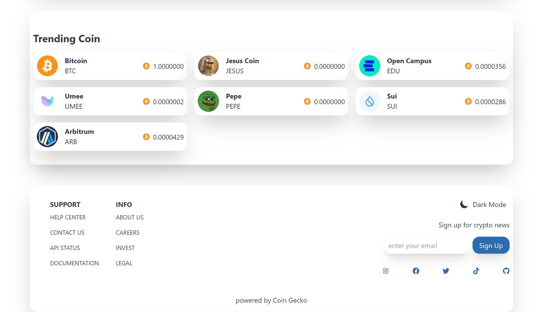The image size is (543, 312).
Task: Open the Documentation footer link
Action: [x=74, y=263]
